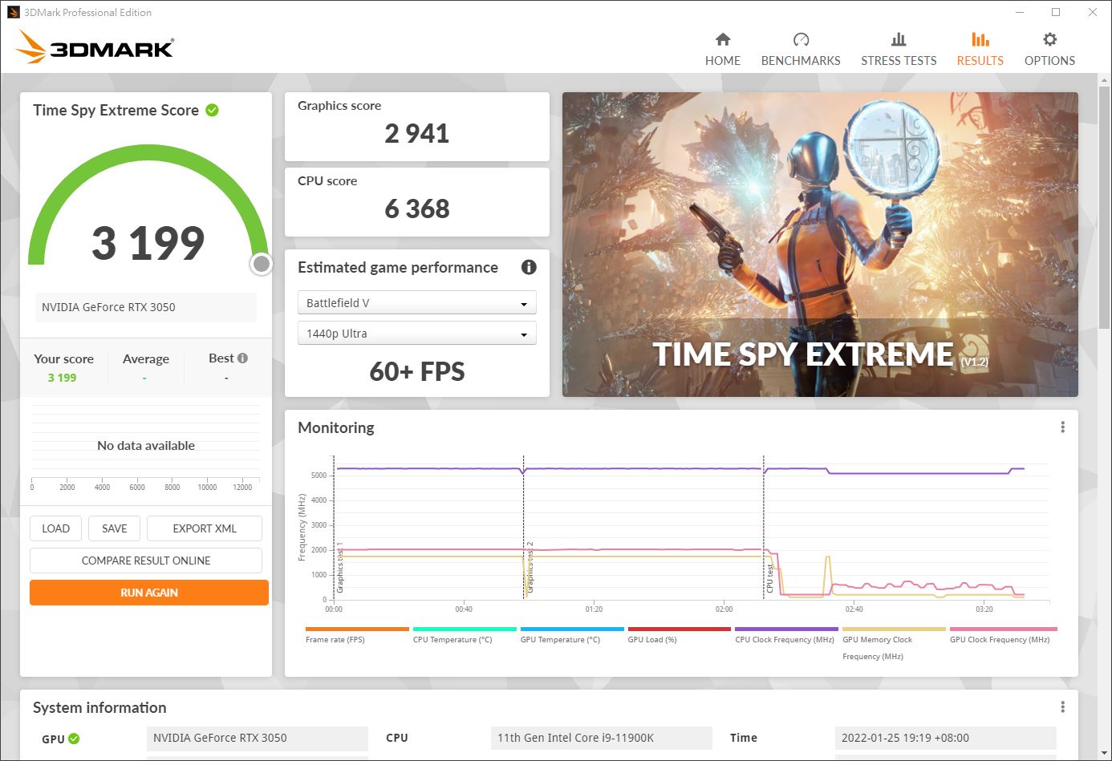Click the Graphics score 2 941 value
The height and width of the screenshot is (761, 1112).
(416, 134)
